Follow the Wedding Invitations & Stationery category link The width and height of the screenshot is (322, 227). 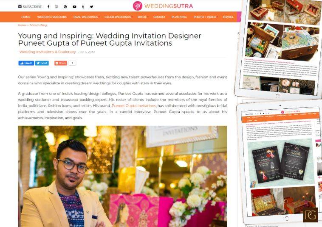[x=48, y=52]
